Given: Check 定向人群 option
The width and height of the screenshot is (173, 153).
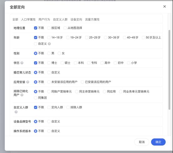Looking at the screenshot, I should 49,107.
